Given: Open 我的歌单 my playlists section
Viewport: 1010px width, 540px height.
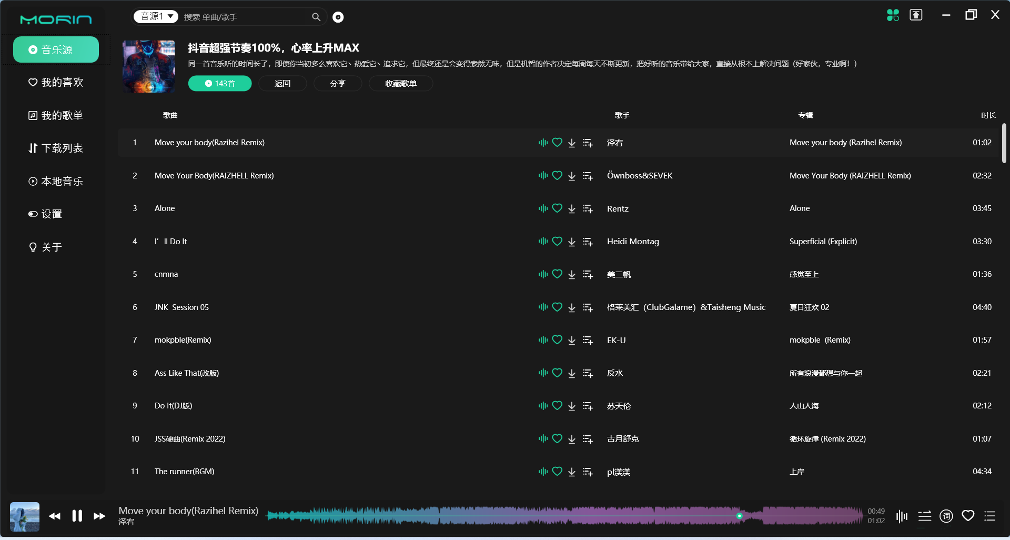Looking at the screenshot, I should tap(55, 115).
